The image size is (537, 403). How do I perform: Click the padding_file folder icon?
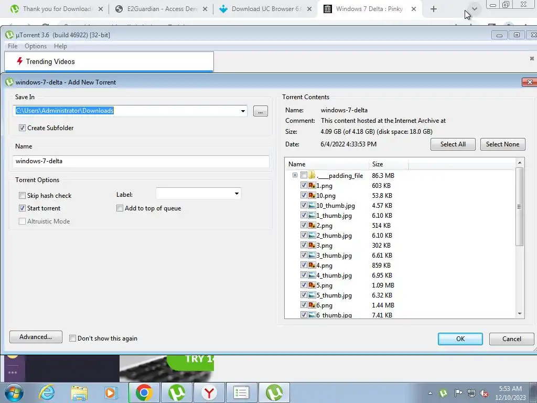tap(312, 175)
